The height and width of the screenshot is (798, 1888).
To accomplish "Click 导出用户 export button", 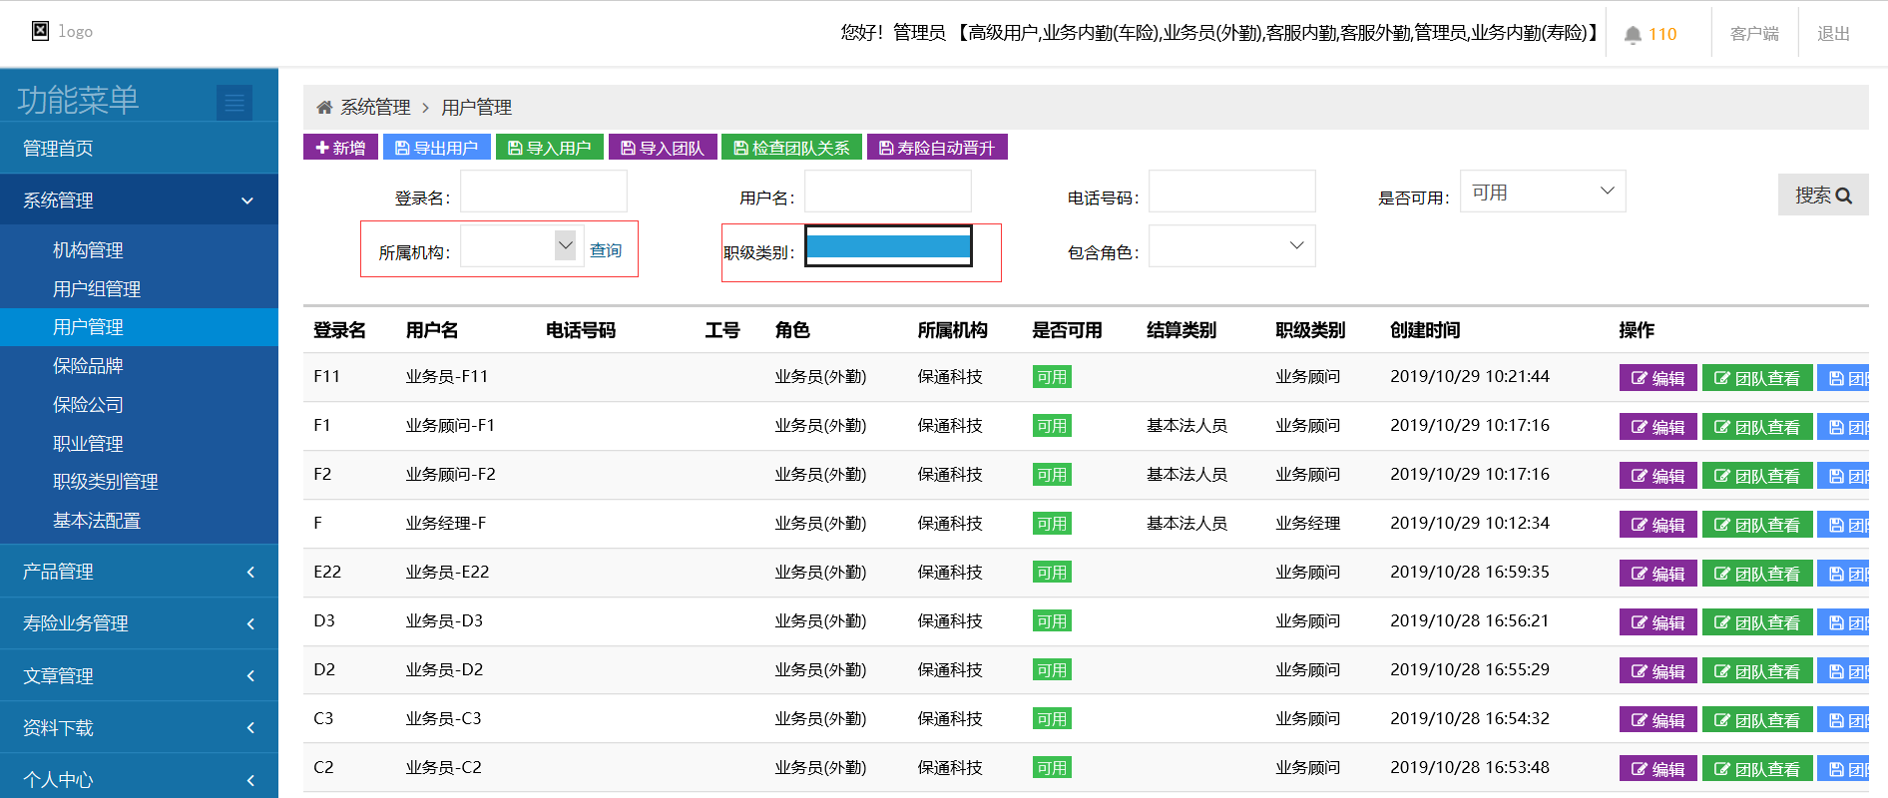I will pyautogui.click(x=436, y=148).
